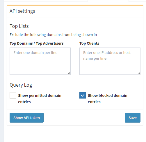Grab the resize handle of Top Clients textarea

point(139,73)
